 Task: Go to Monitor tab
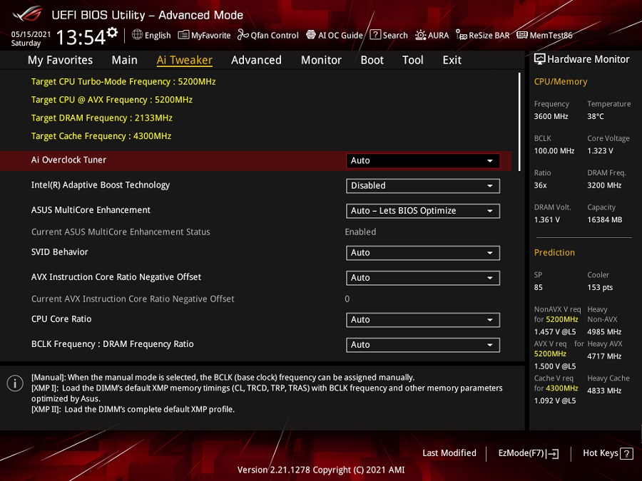321,60
